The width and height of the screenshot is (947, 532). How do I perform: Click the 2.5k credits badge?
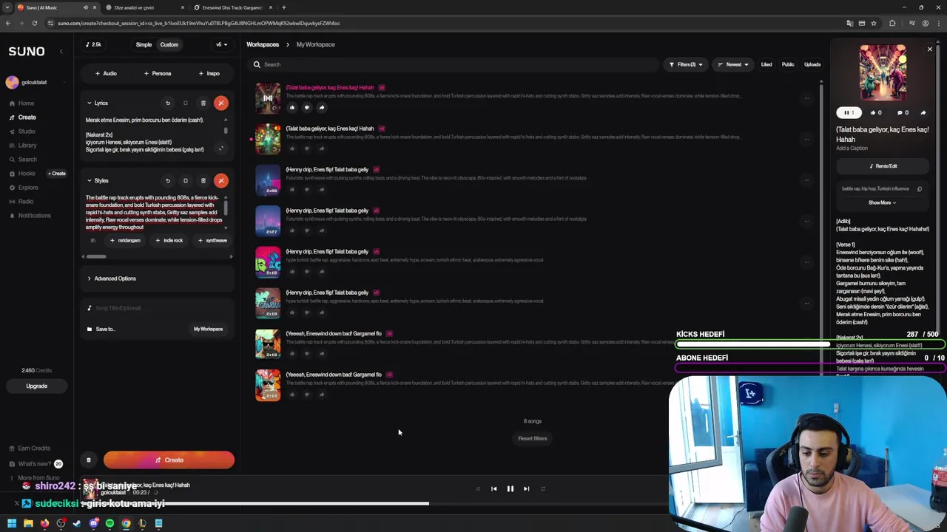[93, 45]
